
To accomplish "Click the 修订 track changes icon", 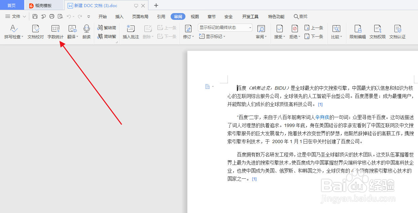I will point(188,29).
